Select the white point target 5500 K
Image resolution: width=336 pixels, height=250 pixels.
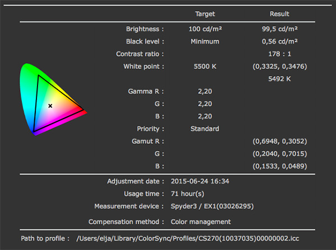tap(205, 67)
